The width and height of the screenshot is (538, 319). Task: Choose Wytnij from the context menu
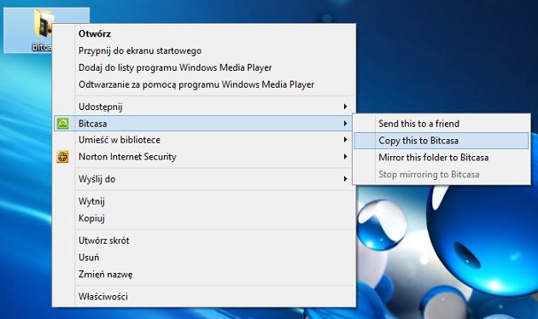(204, 201)
